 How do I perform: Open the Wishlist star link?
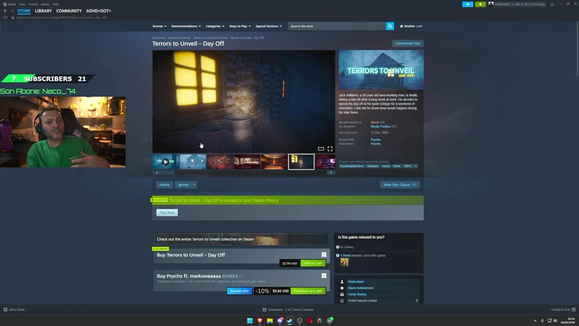411,26
